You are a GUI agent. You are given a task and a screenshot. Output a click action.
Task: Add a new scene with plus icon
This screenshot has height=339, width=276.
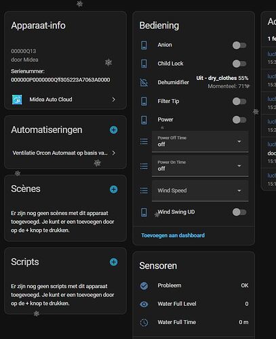pyautogui.click(x=113, y=189)
